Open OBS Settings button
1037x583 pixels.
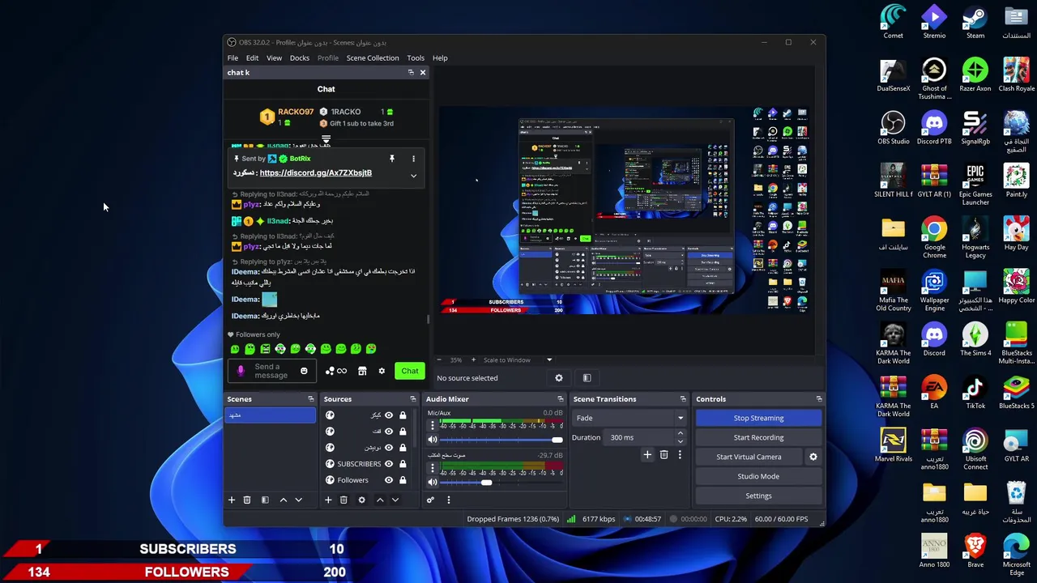(758, 496)
